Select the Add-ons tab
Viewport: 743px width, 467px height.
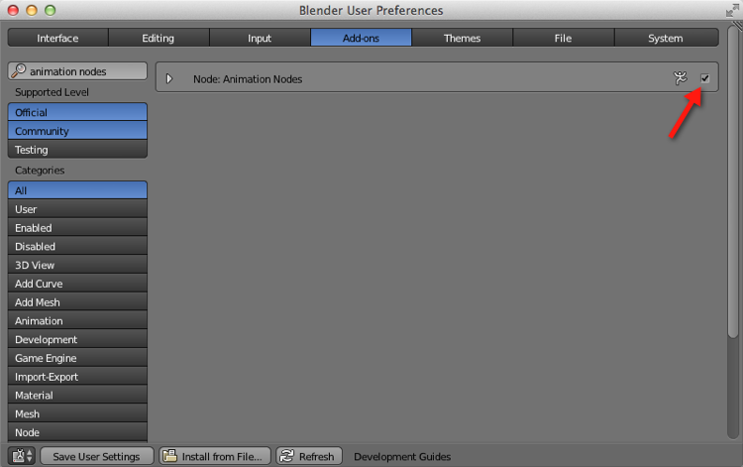click(x=361, y=38)
